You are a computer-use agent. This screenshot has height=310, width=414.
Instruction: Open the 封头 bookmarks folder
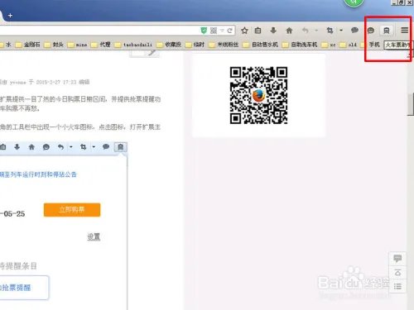point(54,45)
